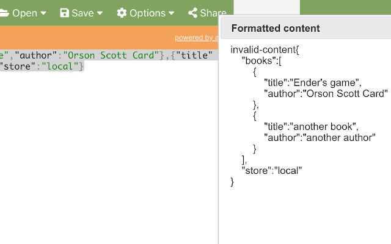Expand the Open dropdown arrow
The width and height of the screenshot is (391, 244).
[43, 13]
